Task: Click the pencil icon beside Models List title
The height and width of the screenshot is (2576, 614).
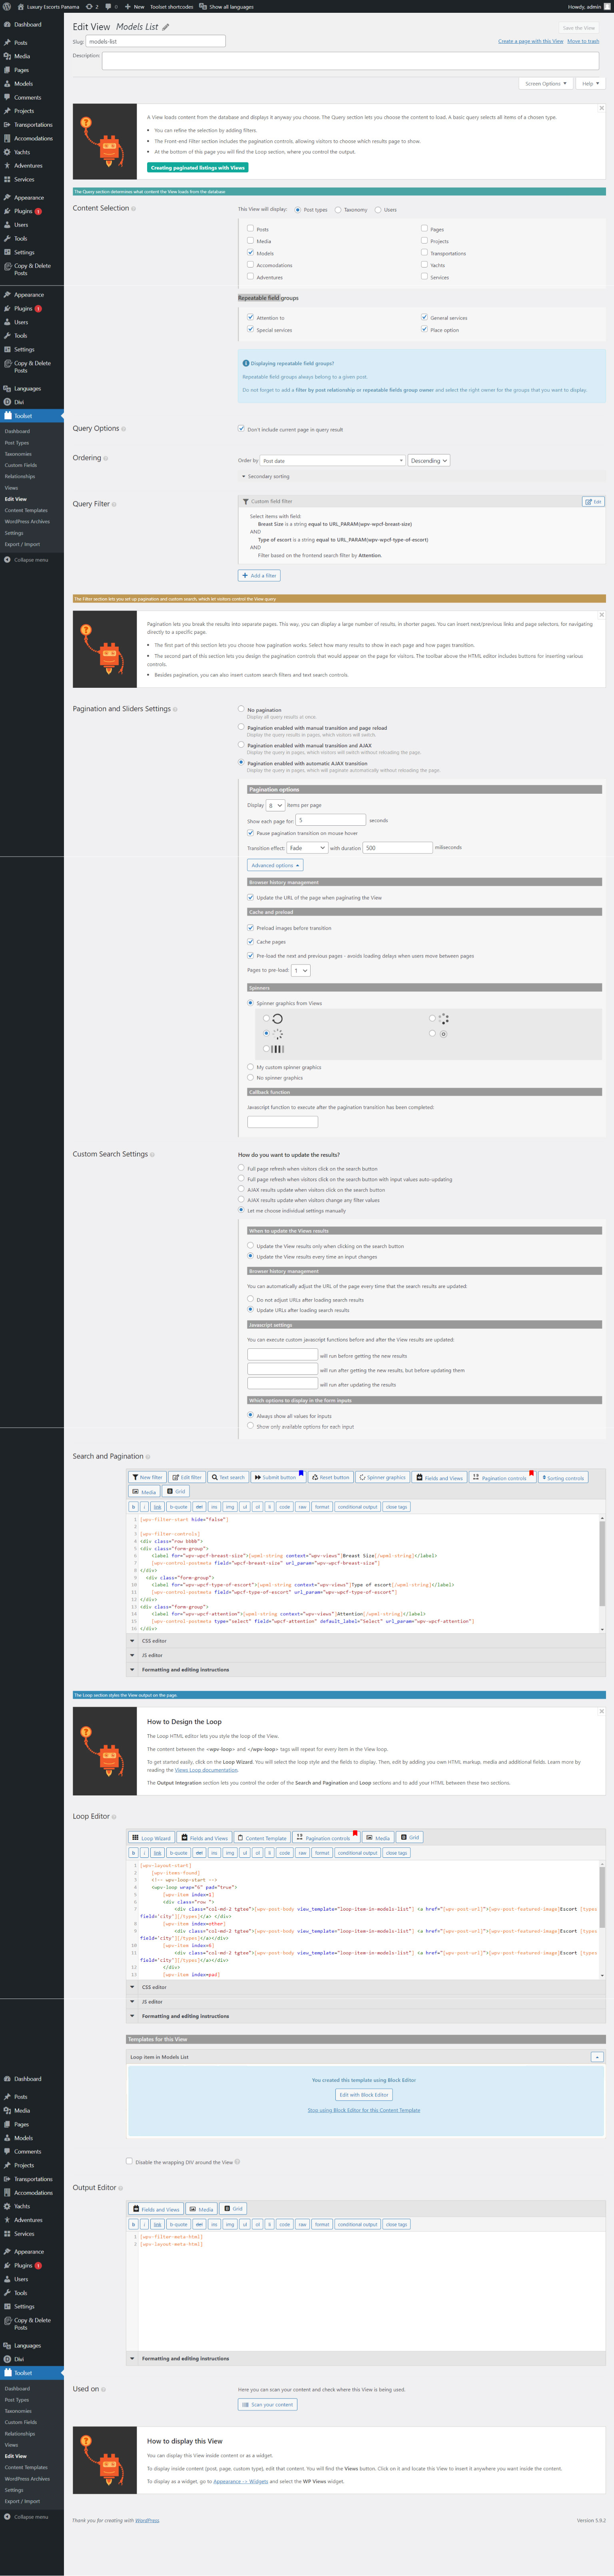Action: coord(166,27)
